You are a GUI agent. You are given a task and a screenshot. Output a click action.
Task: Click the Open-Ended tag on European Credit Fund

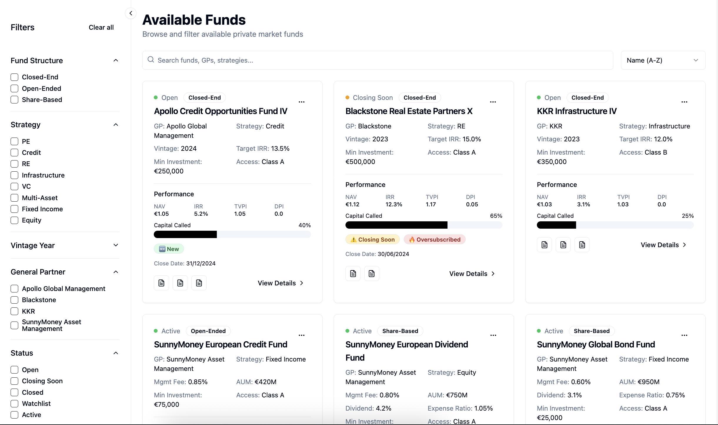click(x=208, y=331)
